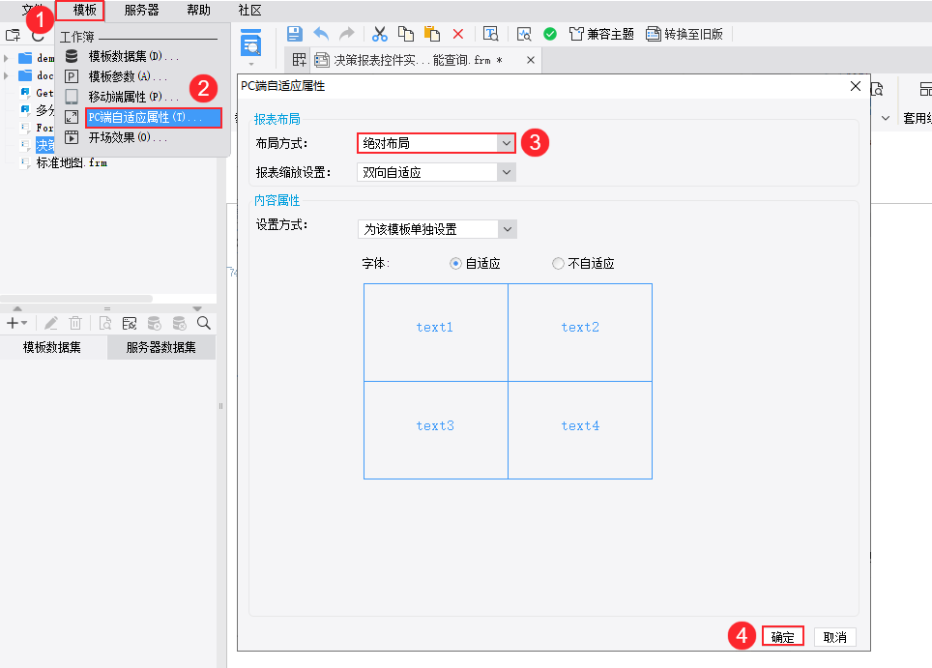Open the 服务器 menu
The height and width of the screenshot is (668, 932).
click(141, 10)
